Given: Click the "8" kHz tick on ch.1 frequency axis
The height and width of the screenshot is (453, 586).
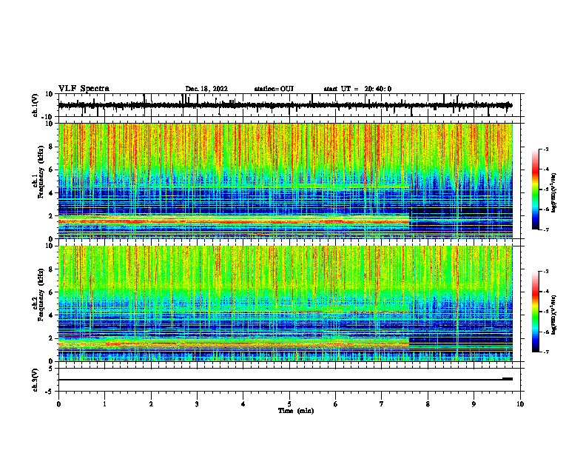Looking at the screenshot, I should tap(51, 147).
